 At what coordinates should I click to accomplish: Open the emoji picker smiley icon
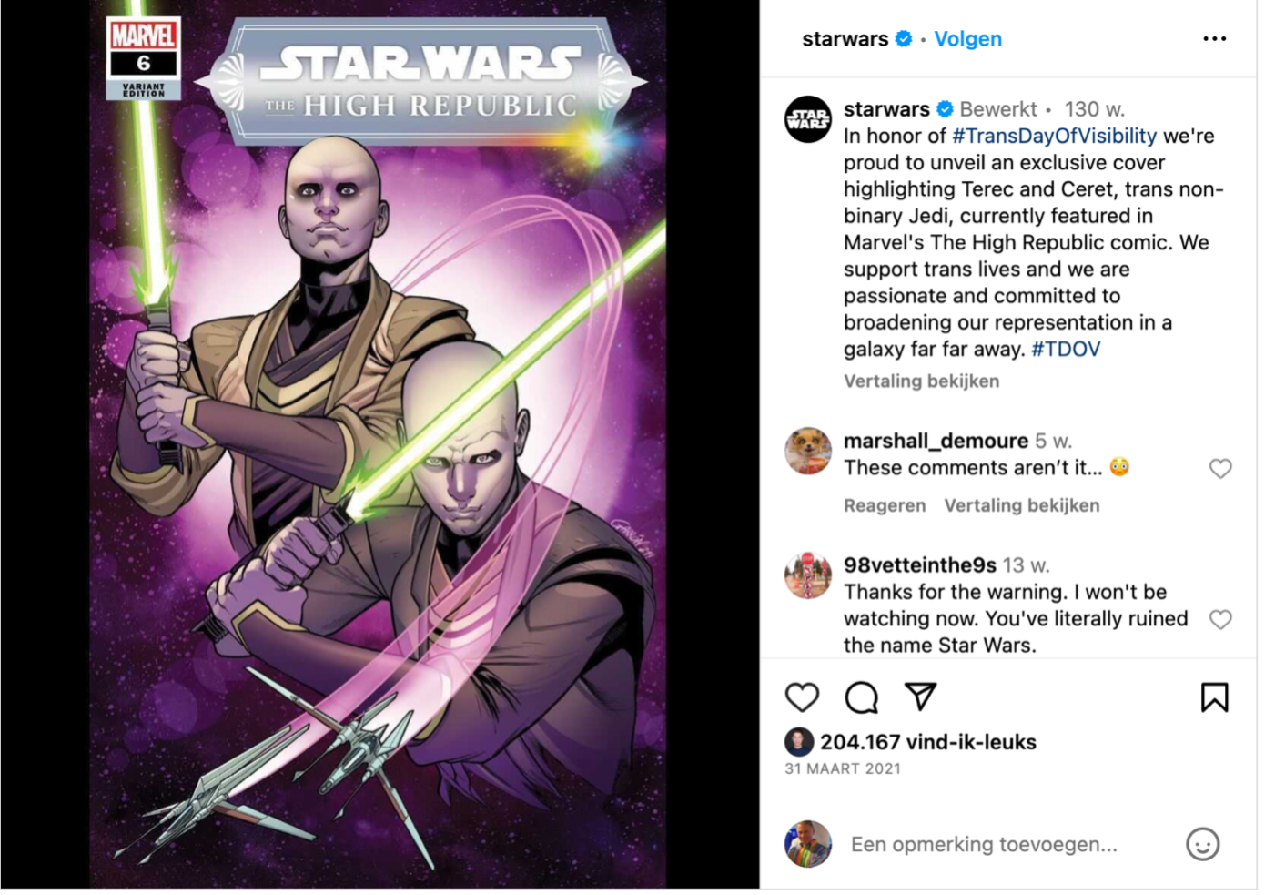[1202, 845]
